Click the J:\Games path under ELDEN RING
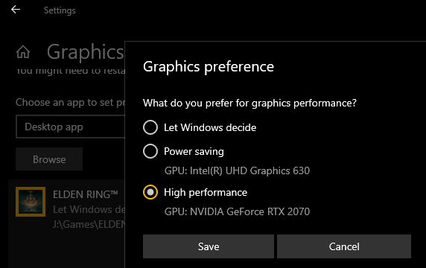Viewport: 426px width, 268px height. pos(89,224)
